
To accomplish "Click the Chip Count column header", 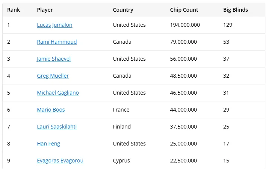I will click(x=184, y=10).
